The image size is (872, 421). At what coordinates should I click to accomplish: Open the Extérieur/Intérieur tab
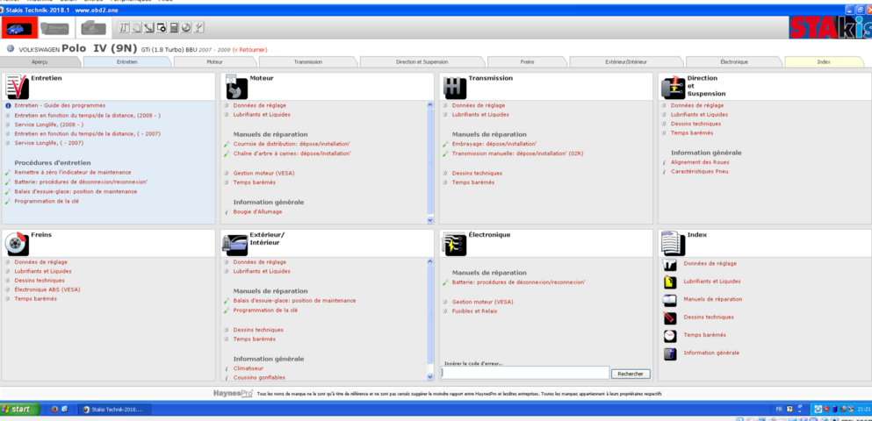click(626, 62)
